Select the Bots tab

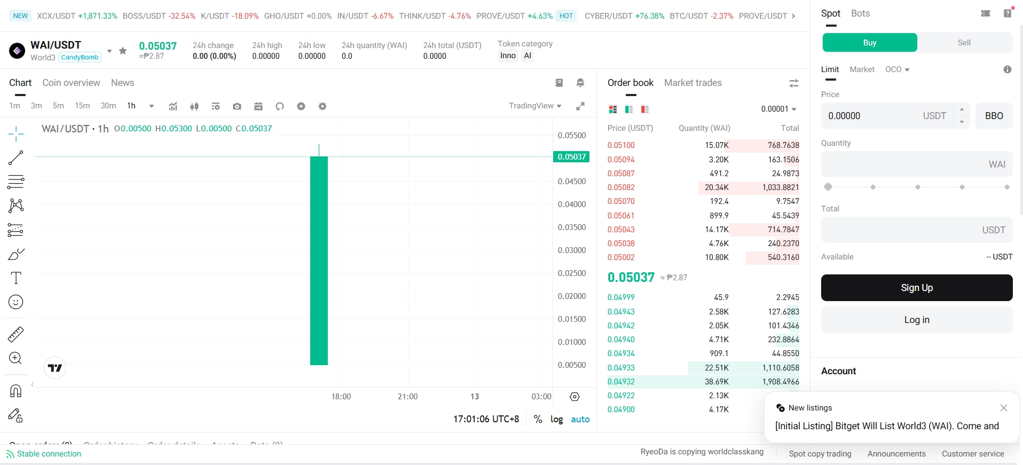coord(860,13)
